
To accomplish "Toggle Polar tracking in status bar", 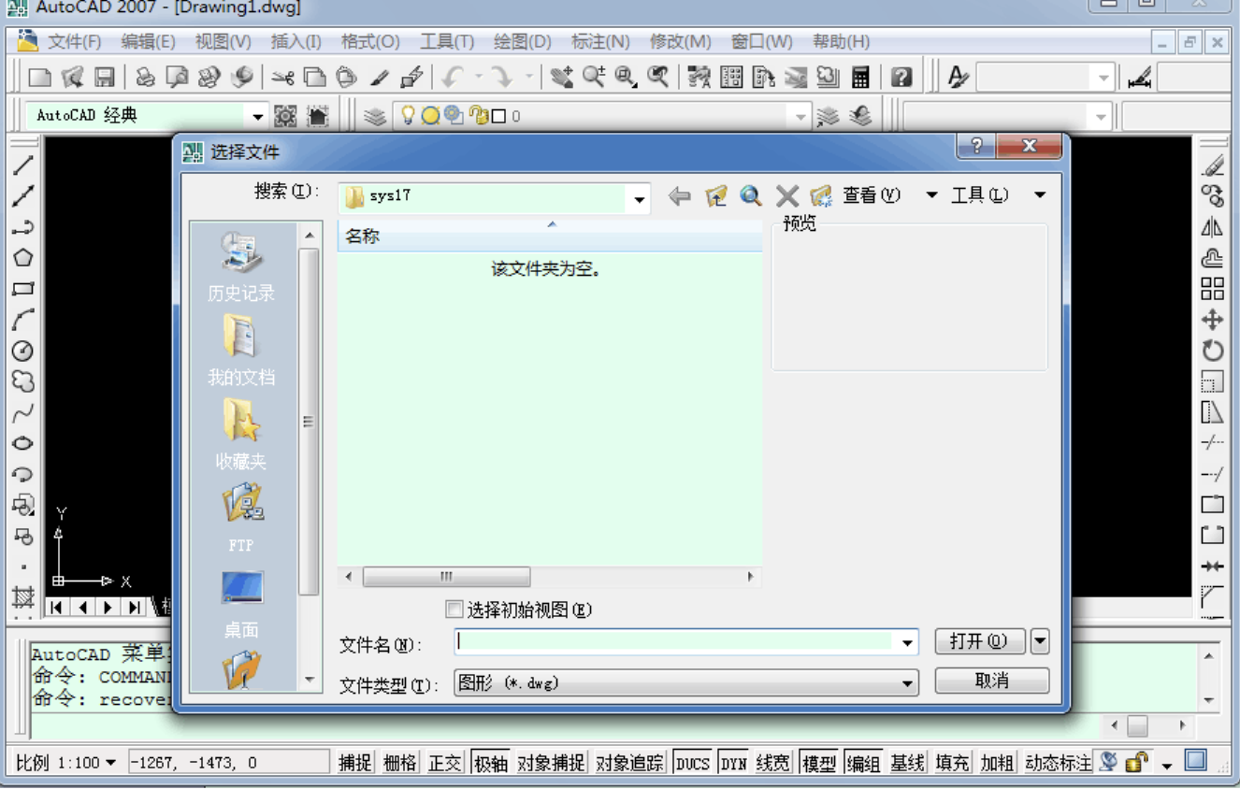I will [490, 763].
